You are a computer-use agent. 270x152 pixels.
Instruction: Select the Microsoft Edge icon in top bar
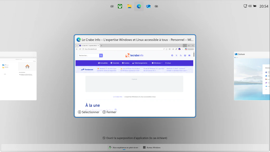click(x=139, y=6)
